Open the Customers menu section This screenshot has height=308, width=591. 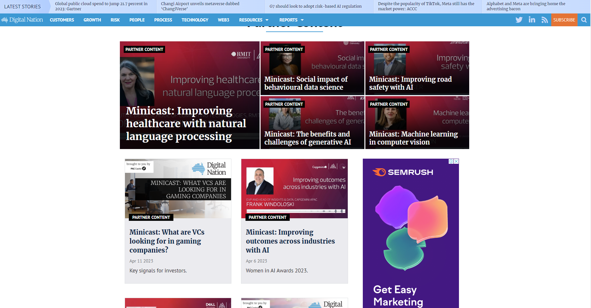(62, 20)
